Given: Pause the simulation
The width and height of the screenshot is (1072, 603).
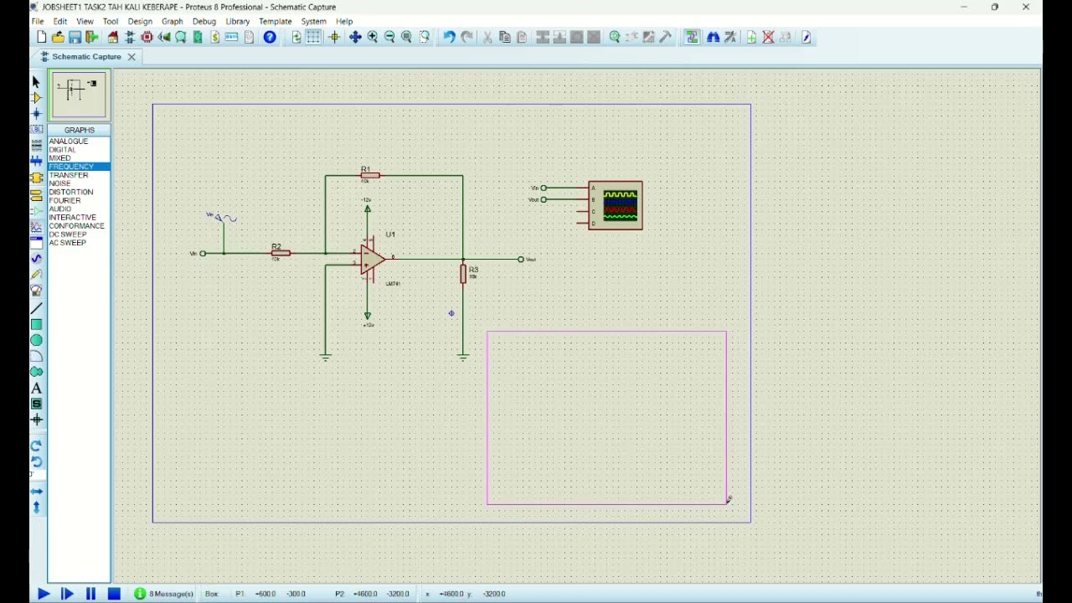Looking at the screenshot, I should [90, 594].
